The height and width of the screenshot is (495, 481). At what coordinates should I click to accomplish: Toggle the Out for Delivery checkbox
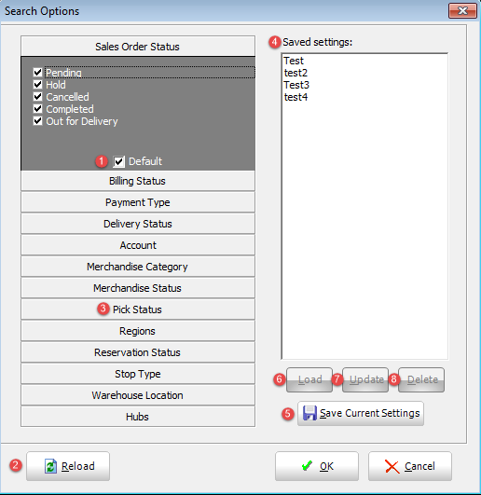click(x=37, y=121)
